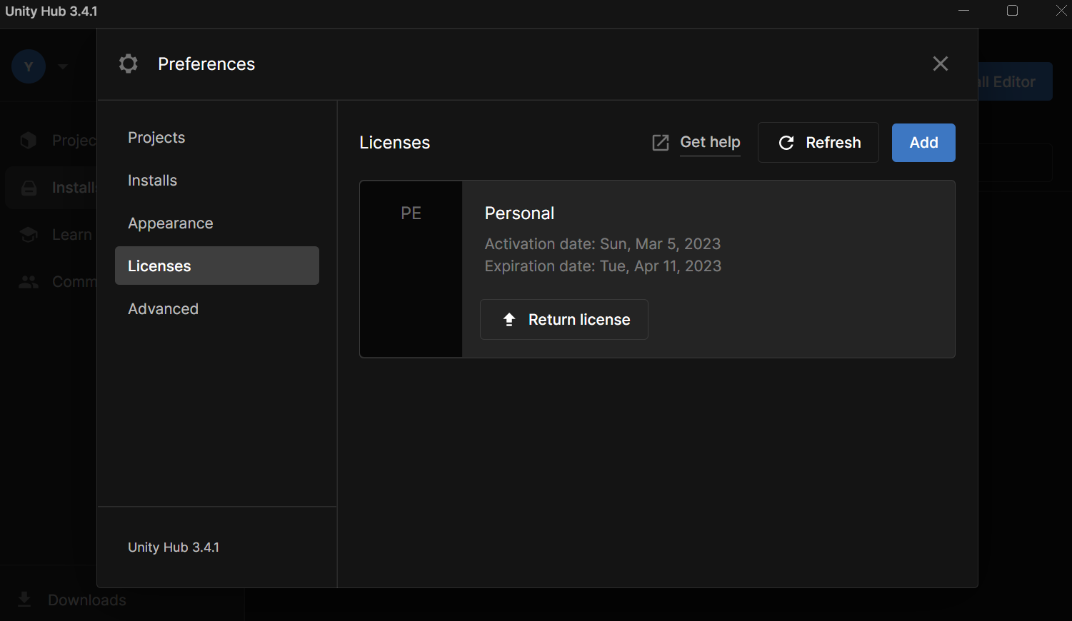1072x621 pixels.
Task: Minimize the Unity Hub window
Action: pyautogui.click(x=963, y=11)
